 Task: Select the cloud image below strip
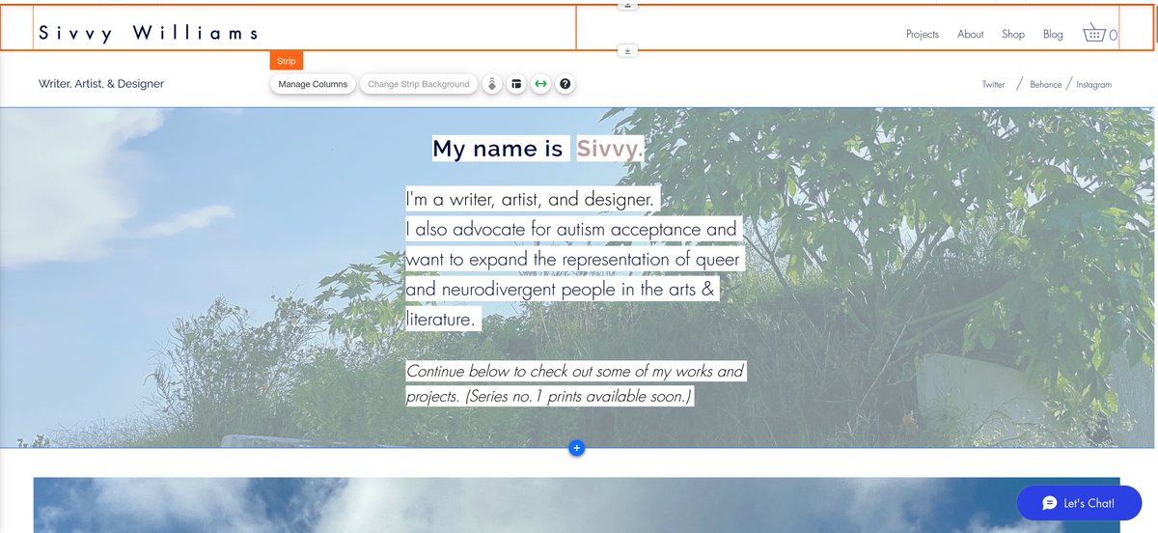[x=576, y=505]
